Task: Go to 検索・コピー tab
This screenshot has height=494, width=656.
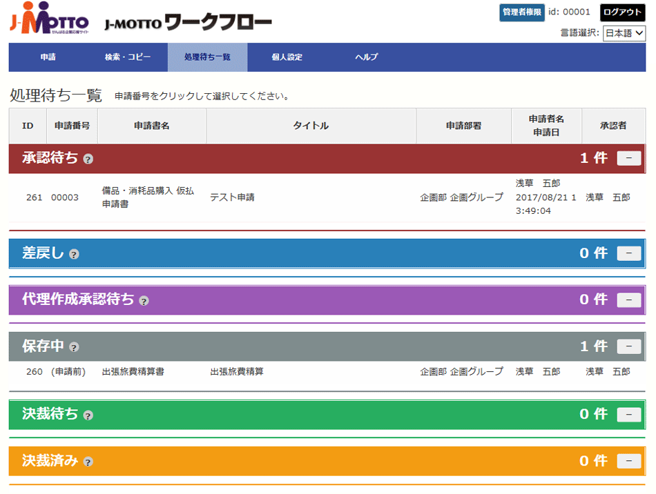Action: point(128,57)
